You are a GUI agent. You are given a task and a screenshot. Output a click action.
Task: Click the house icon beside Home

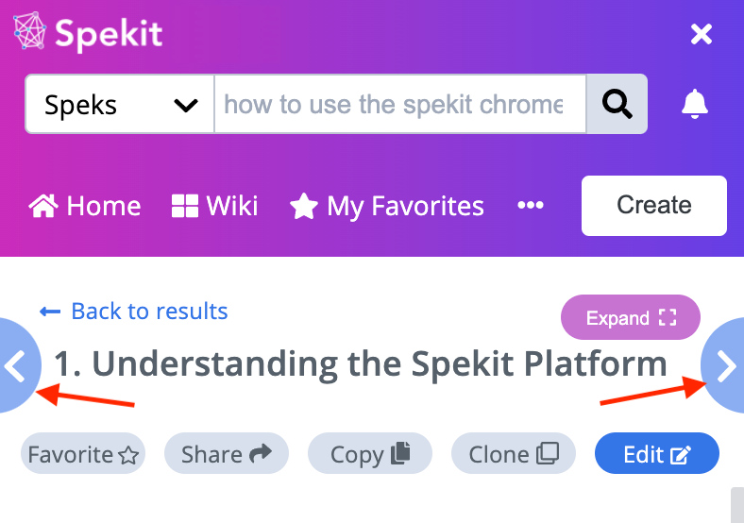[x=43, y=206]
